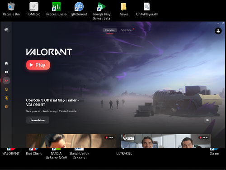Click the VALORANT desktop shortcut label

pyautogui.click(x=11, y=154)
